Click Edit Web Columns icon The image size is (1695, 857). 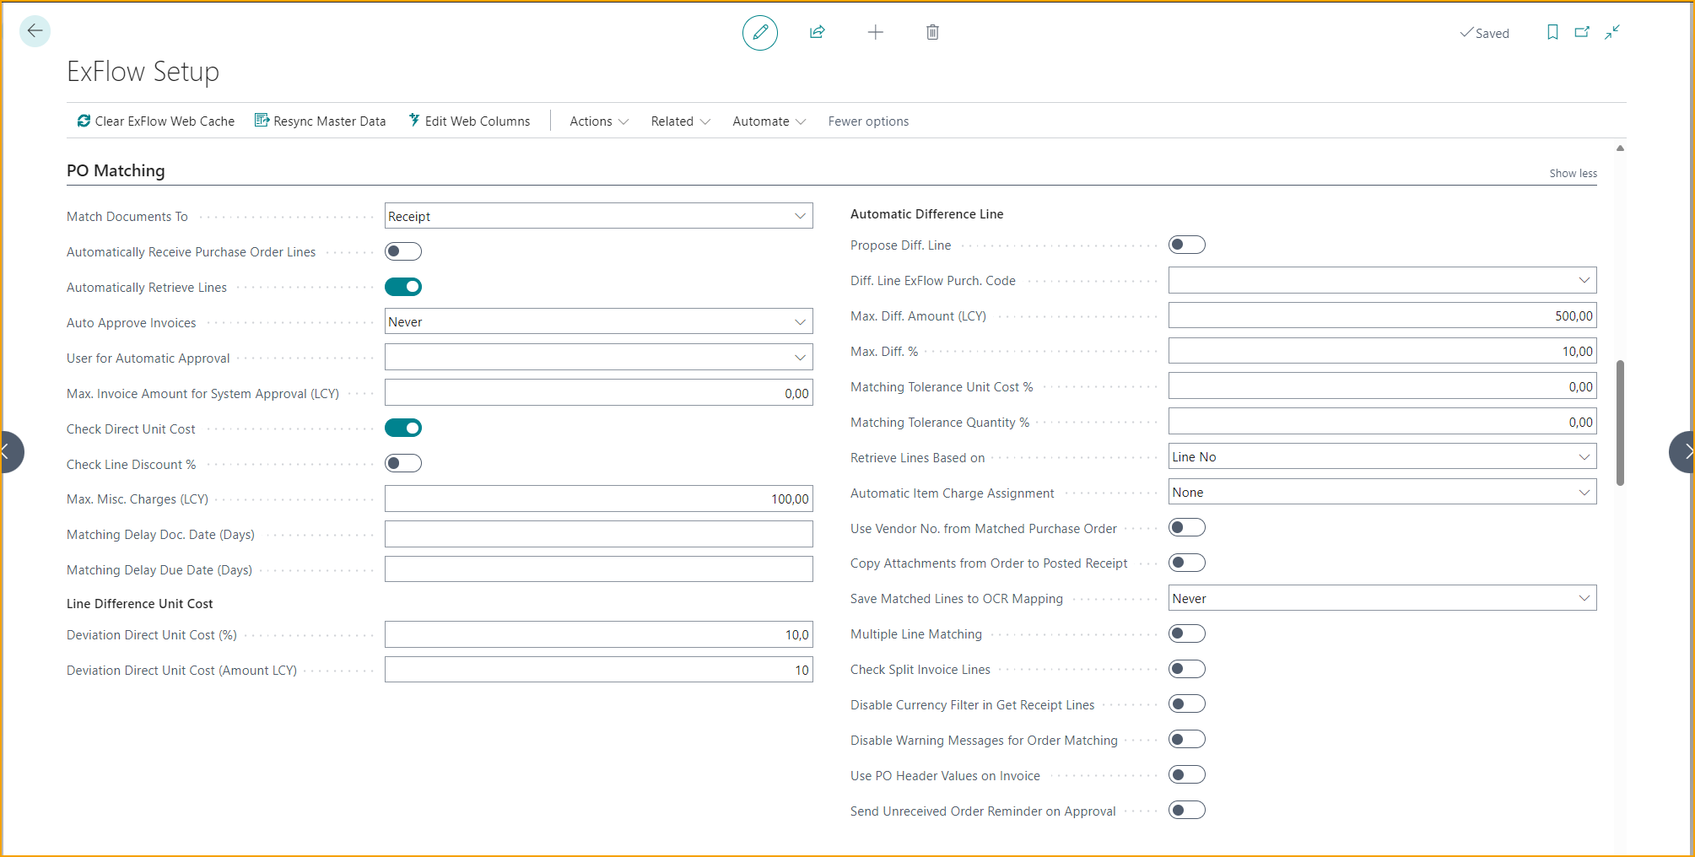(x=414, y=121)
